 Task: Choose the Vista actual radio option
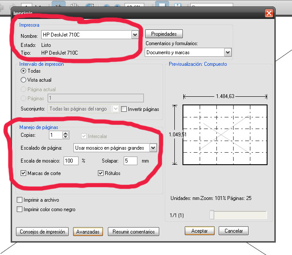click(x=24, y=80)
